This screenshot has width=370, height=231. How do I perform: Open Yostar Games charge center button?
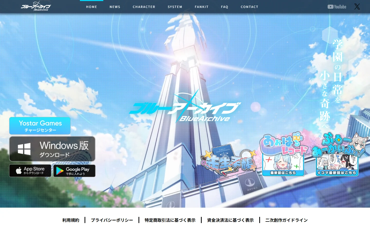[40, 126]
